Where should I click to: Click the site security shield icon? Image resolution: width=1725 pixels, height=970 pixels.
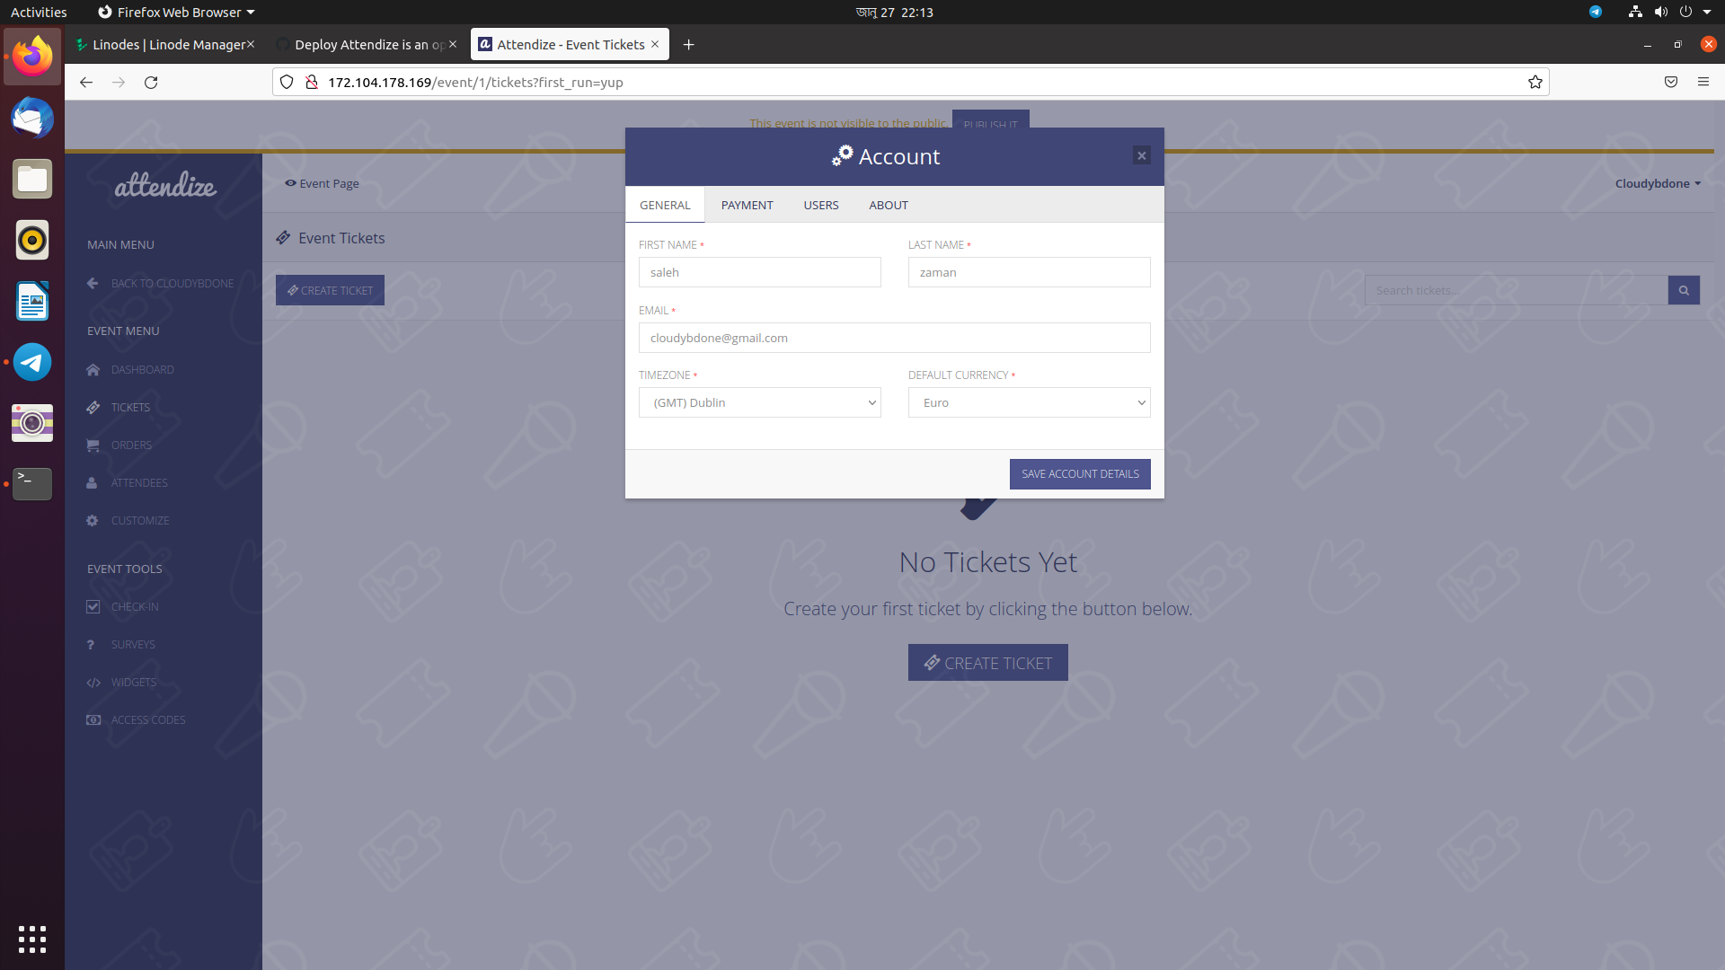coord(287,82)
